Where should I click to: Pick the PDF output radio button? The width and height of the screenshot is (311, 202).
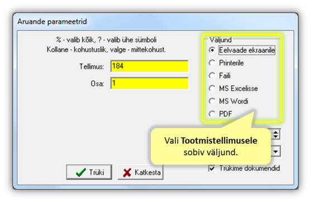click(212, 114)
